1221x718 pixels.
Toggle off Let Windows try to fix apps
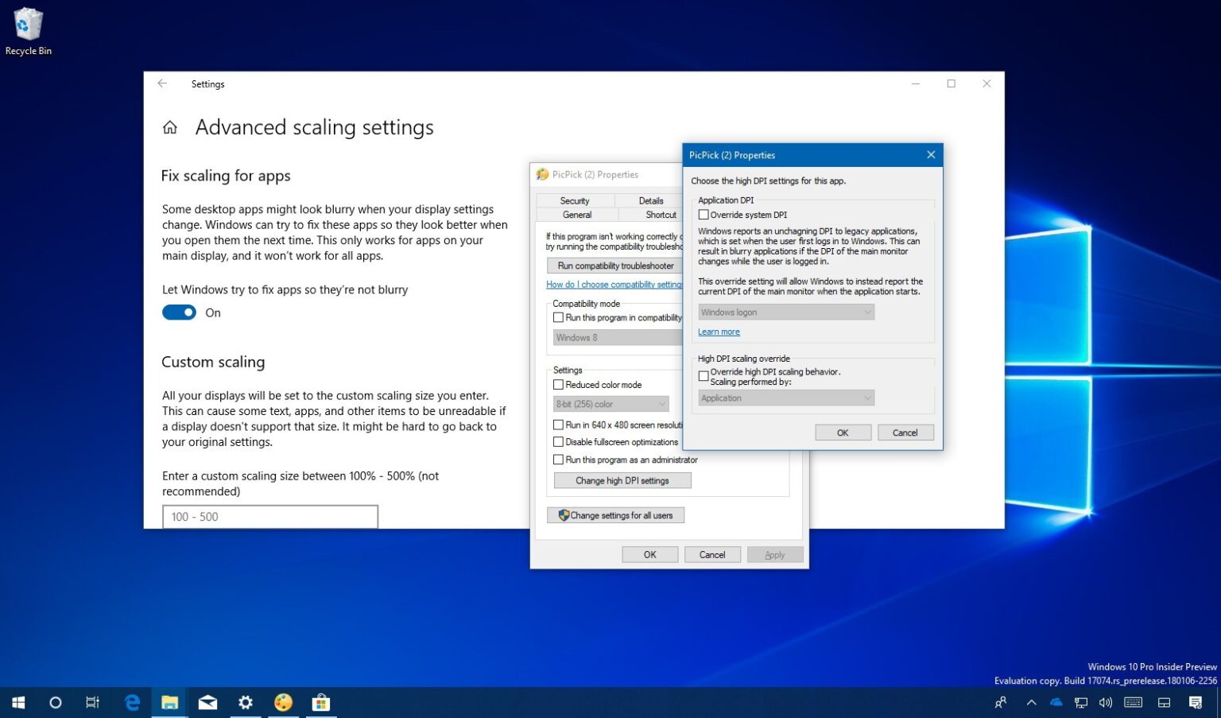[x=179, y=312]
